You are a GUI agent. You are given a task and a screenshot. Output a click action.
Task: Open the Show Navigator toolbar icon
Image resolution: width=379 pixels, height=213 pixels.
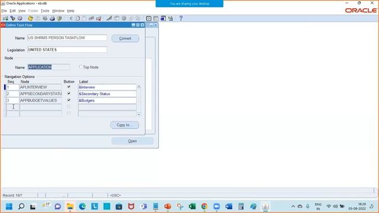click(x=20, y=18)
